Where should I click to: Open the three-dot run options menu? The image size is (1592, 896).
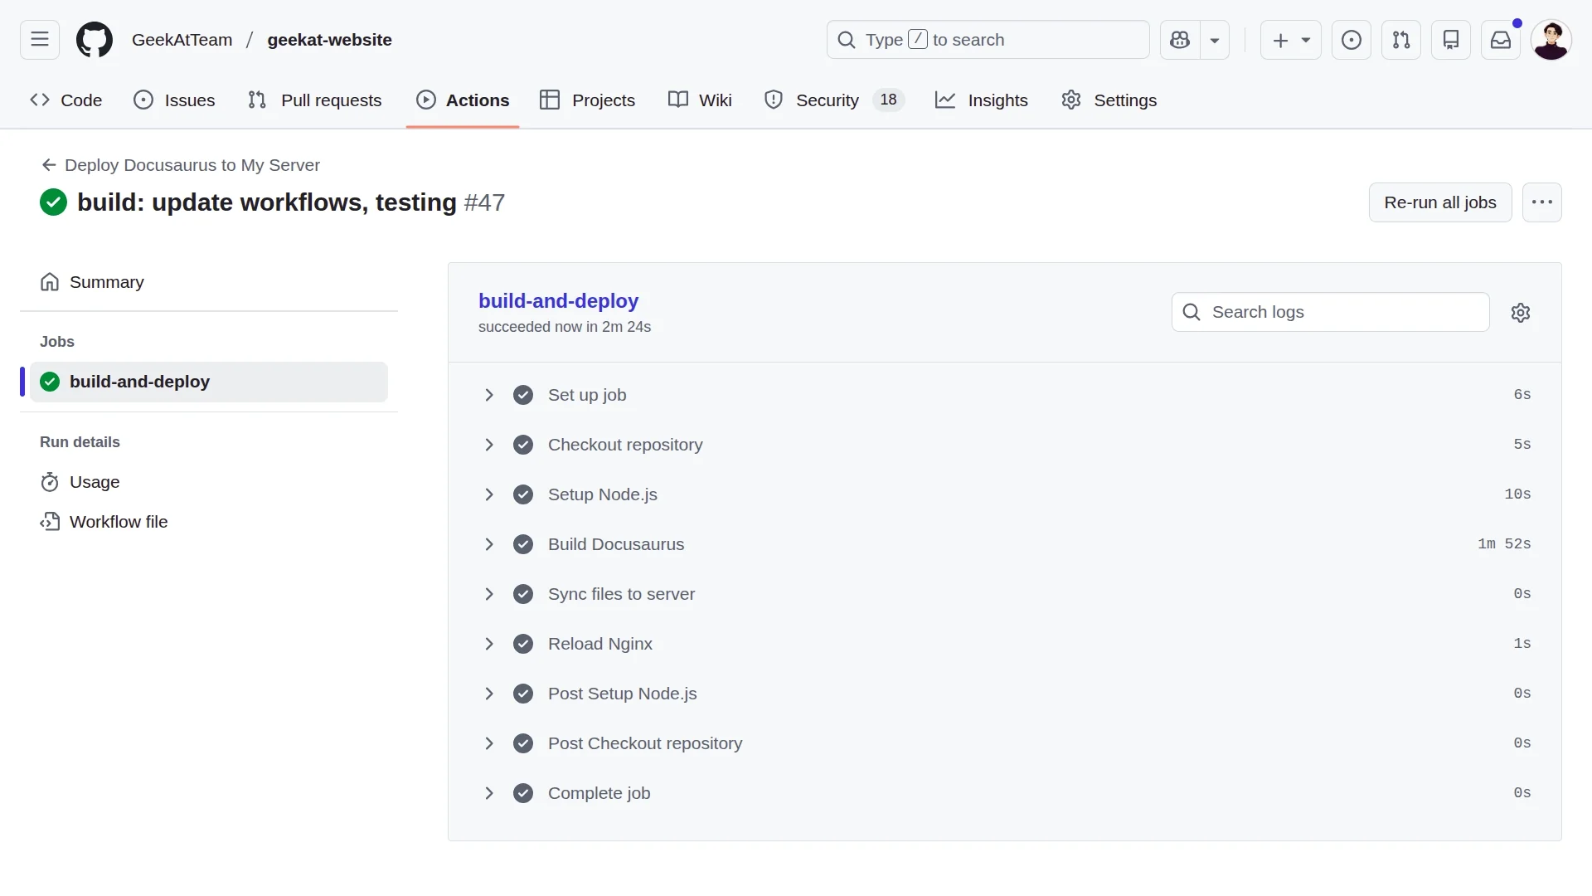(1542, 202)
